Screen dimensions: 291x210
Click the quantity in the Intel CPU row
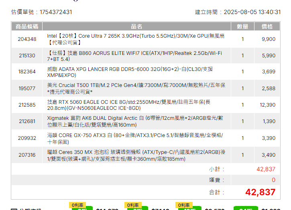(242, 39)
